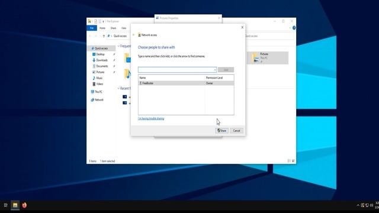Open the quick access toolbar dropdown arrow

click(x=103, y=21)
